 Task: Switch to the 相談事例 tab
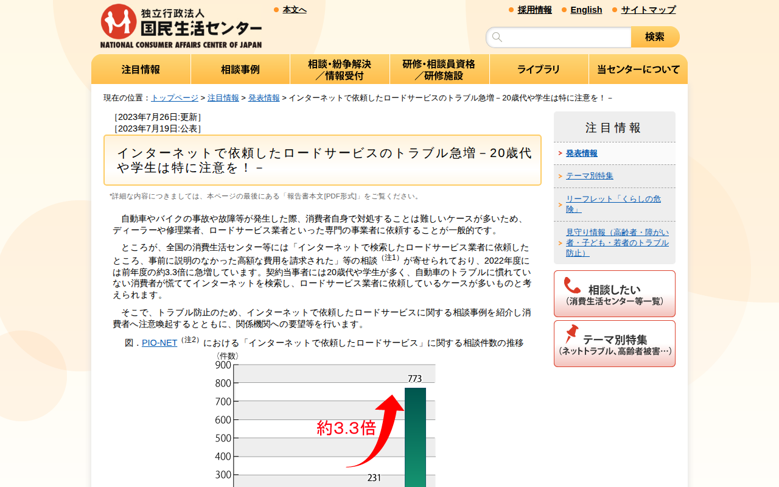[x=240, y=69]
